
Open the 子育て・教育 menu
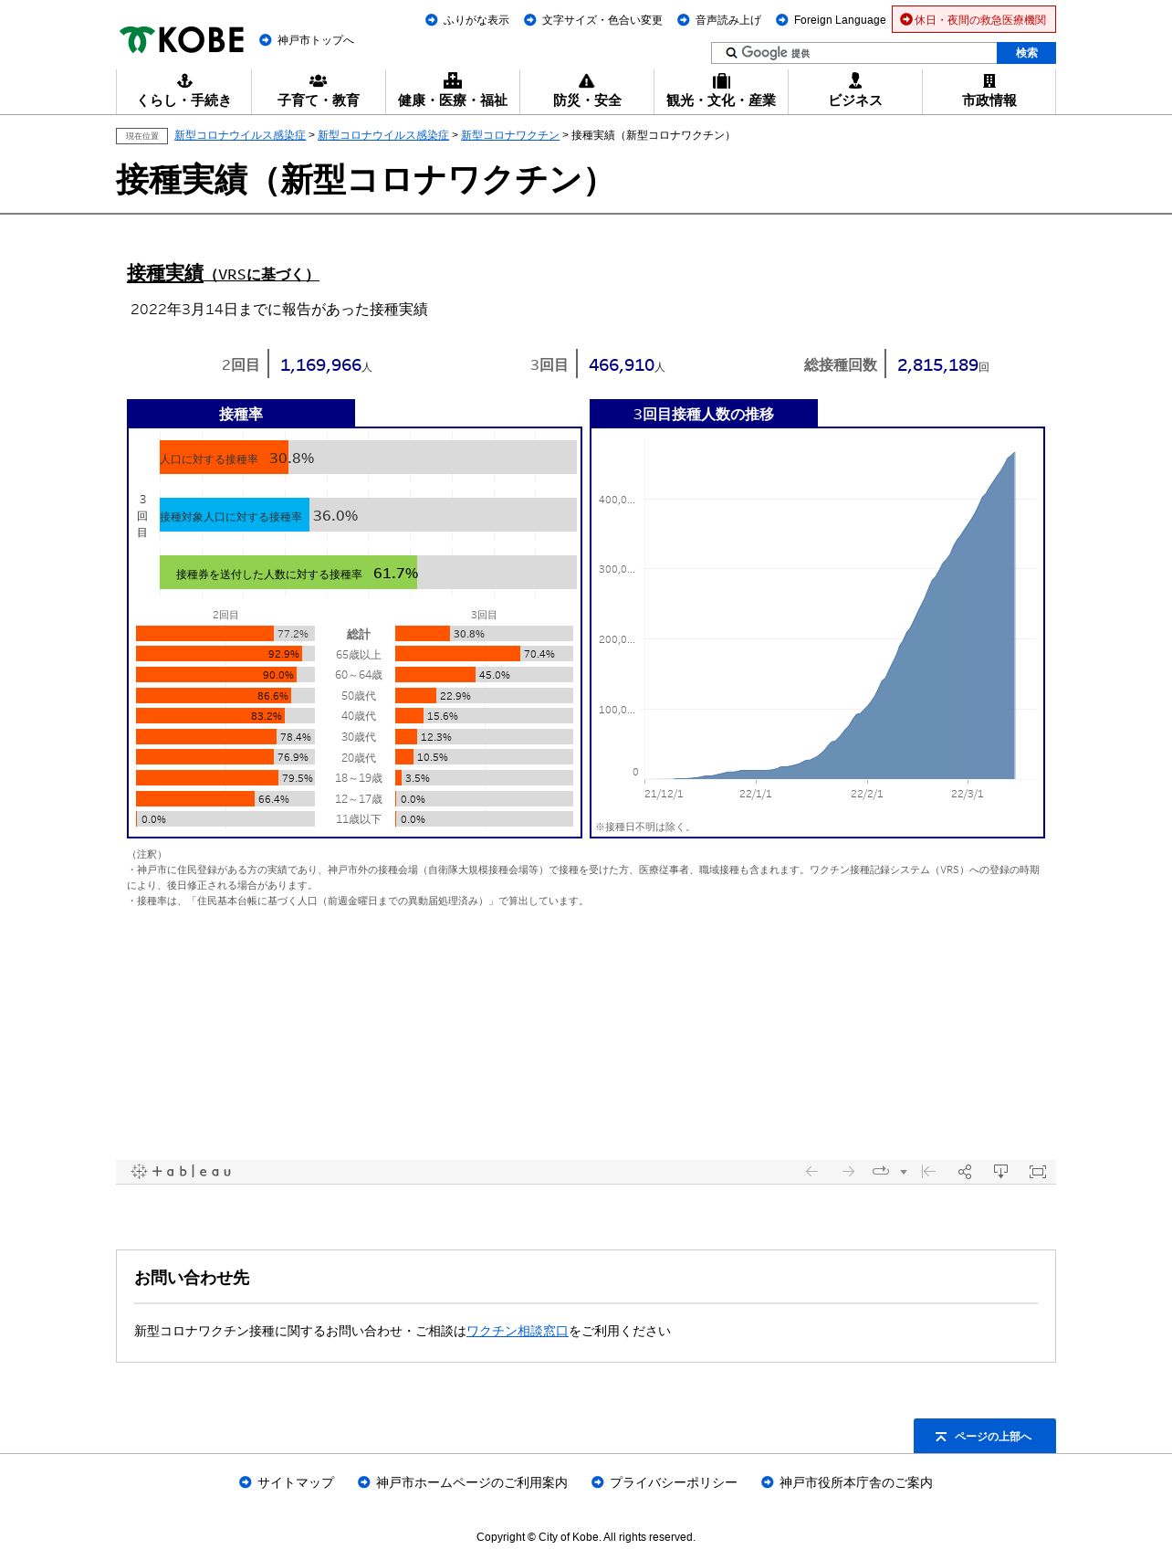tap(319, 91)
